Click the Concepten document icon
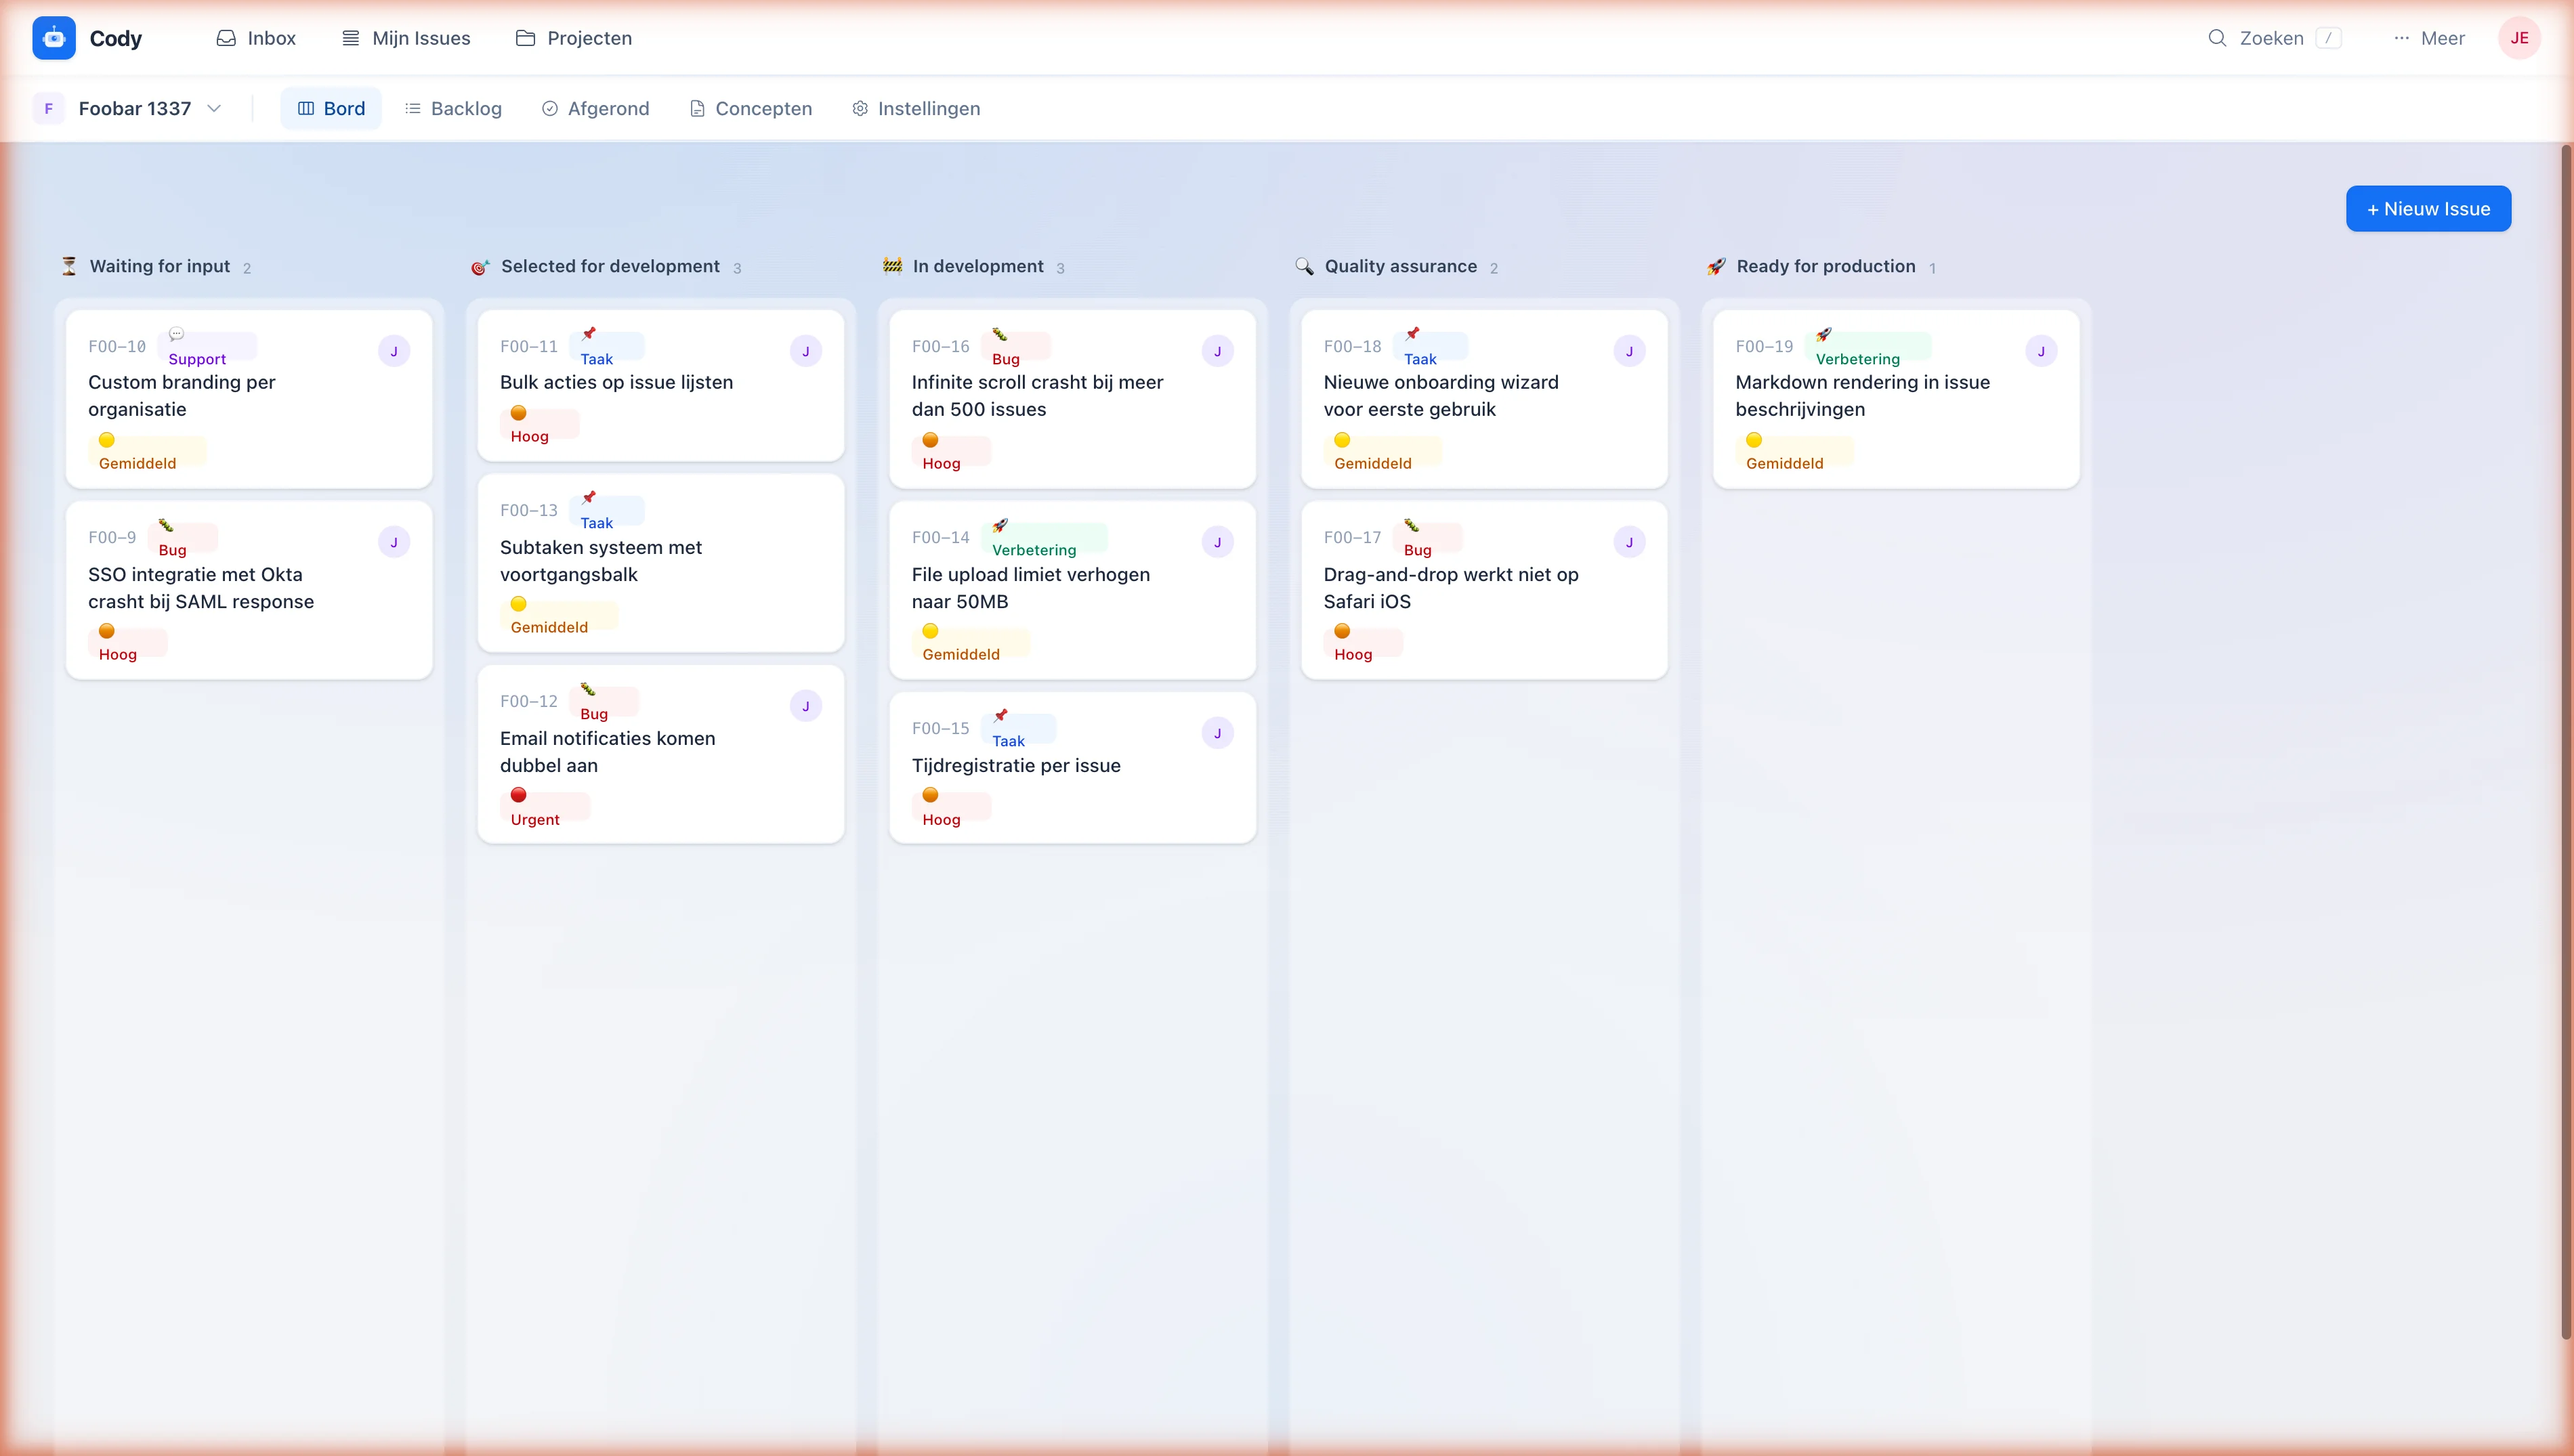2574x1456 pixels. [x=697, y=108]
